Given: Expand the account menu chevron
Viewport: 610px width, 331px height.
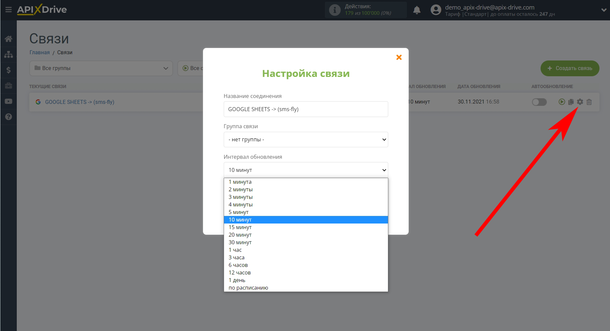Looking at the screenshot, I should (x=604, y=10).
